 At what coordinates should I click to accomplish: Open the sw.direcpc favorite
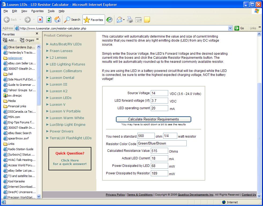13,95
